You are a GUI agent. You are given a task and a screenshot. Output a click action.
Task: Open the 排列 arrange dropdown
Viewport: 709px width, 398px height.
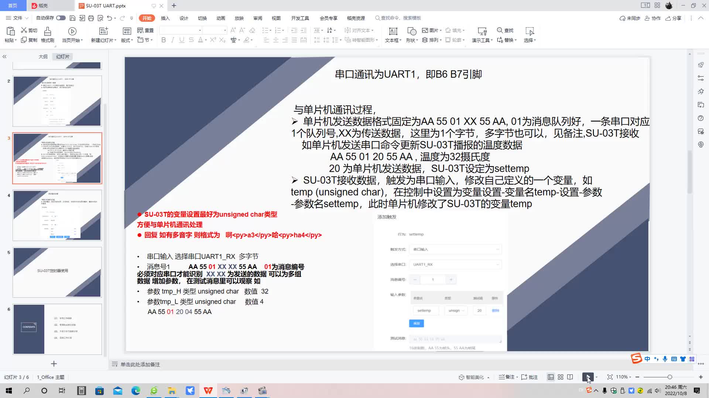[x=432, y=40]
